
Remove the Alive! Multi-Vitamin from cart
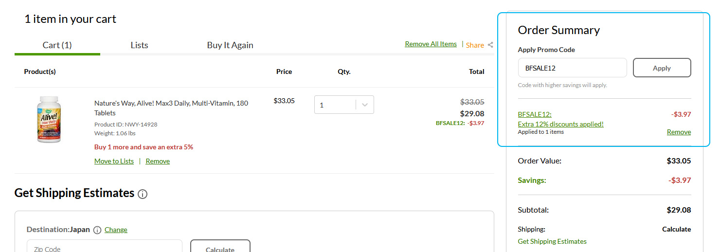158,161
